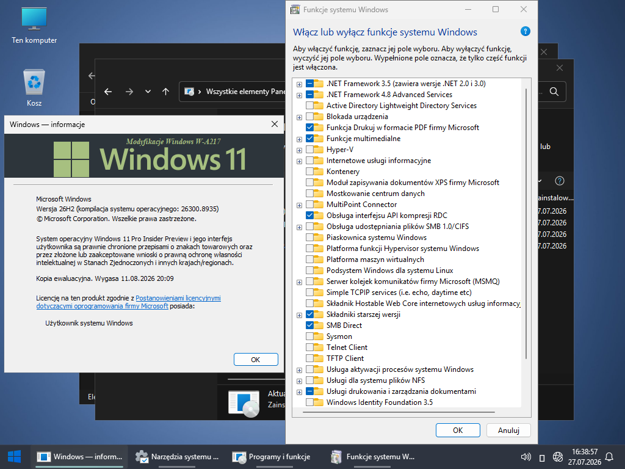Open the notification bell in taskbar
The image size is (625, 469).
tap(610, 457)
